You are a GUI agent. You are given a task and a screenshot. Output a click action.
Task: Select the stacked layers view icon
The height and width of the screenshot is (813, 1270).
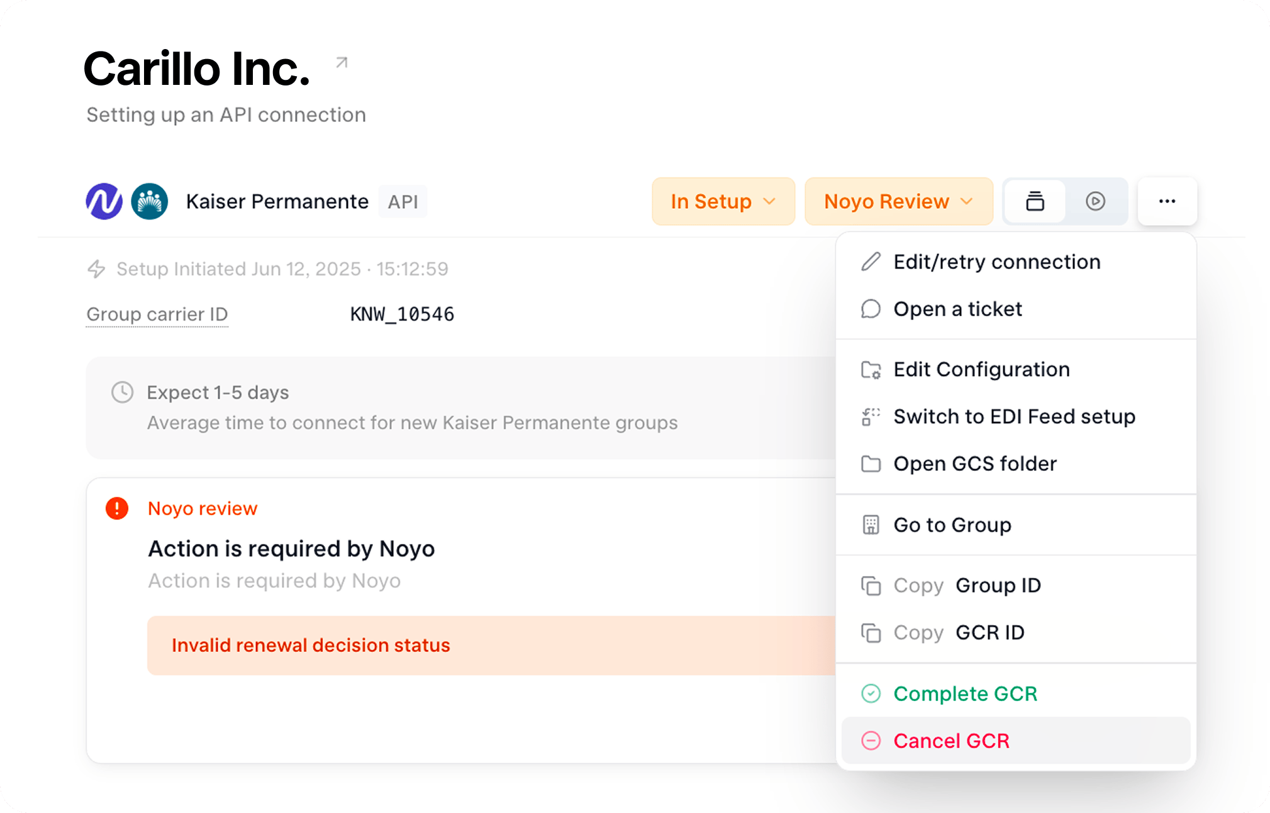(1035, 201)
